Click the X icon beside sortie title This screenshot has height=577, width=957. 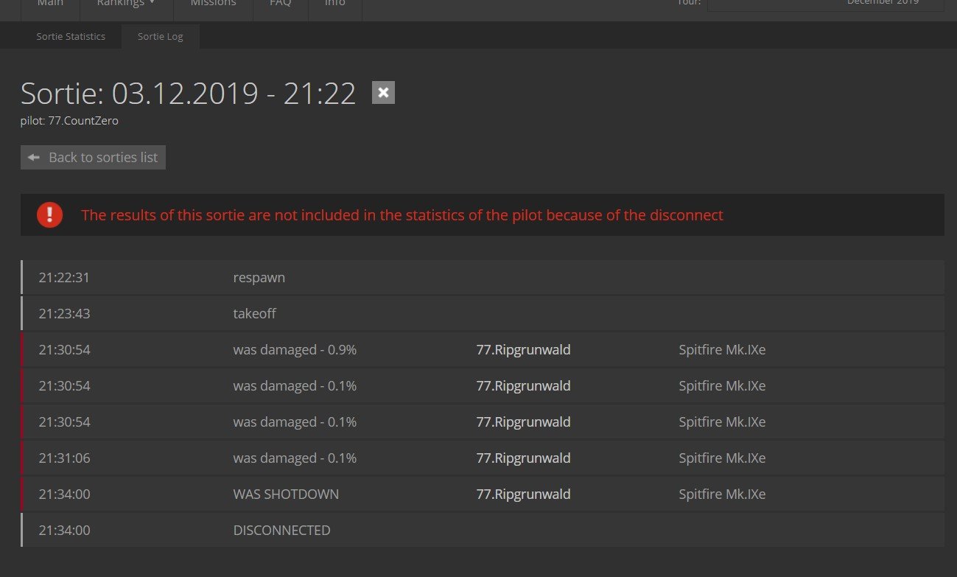383,93
